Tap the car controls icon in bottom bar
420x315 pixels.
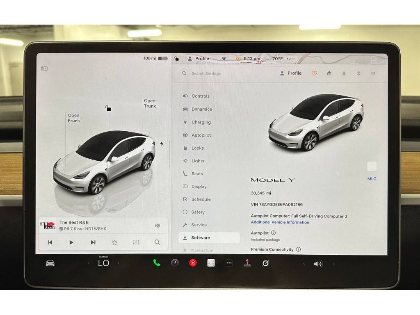[x=50, y=263]
